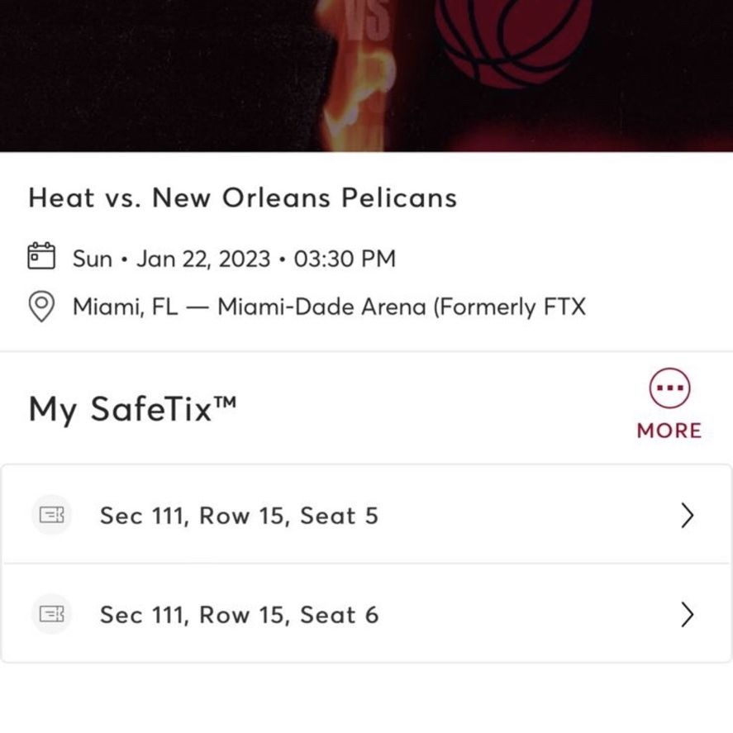Tap the basketball logo in banner
Image resolution: width=733 pixels, height=733 pixels.
(513, 42)
